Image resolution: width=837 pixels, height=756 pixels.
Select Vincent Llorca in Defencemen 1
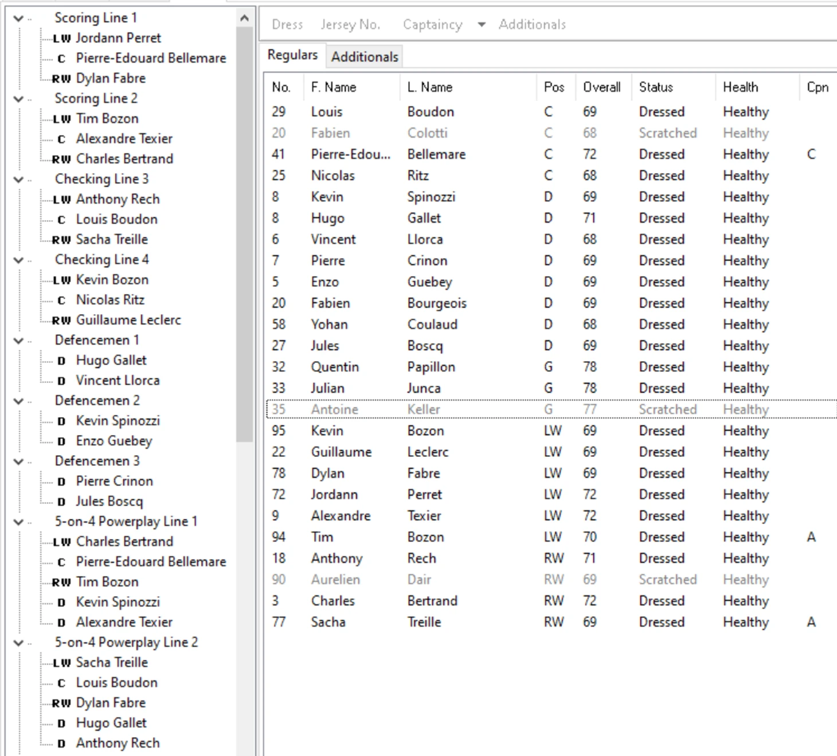click(x=118, y=381)
